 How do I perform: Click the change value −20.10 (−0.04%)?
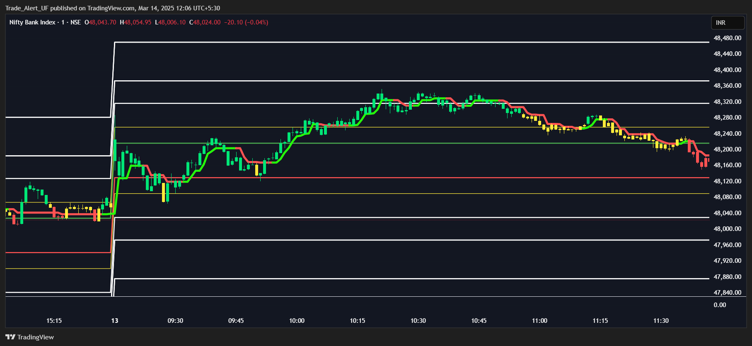click(246, 22)
